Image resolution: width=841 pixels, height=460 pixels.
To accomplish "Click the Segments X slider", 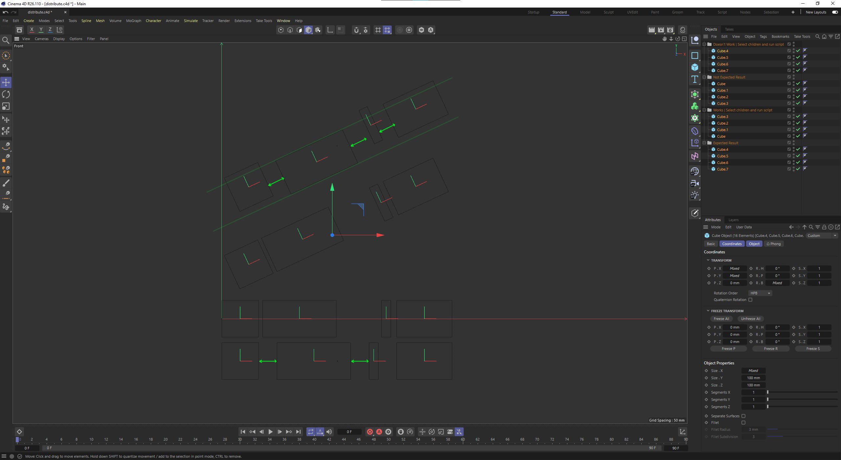I will [x=802, y=392].
